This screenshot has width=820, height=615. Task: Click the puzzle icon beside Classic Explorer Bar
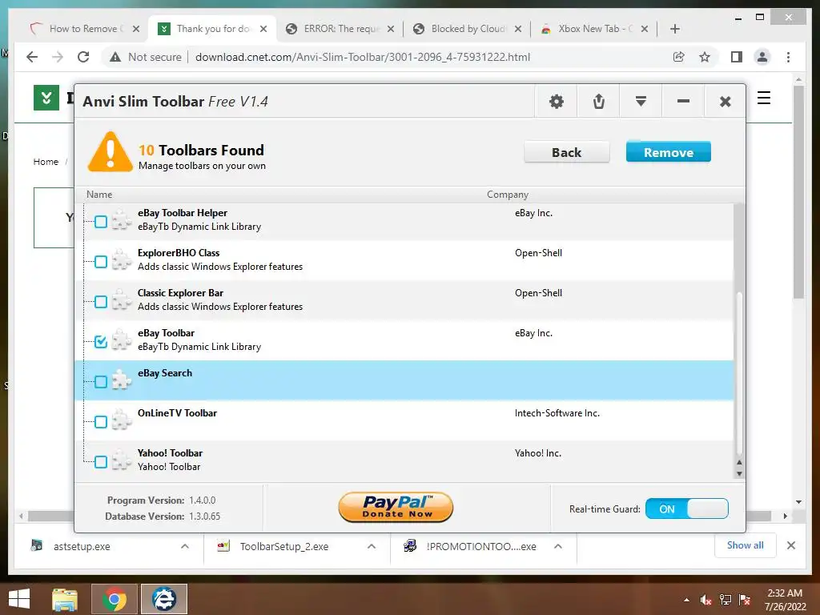[x=122, y=299]
